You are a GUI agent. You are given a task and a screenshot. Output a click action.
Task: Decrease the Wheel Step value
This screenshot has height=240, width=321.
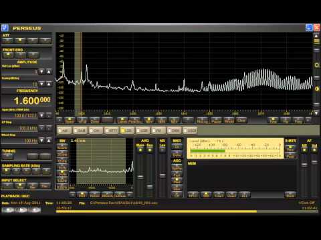pos(41,141)
